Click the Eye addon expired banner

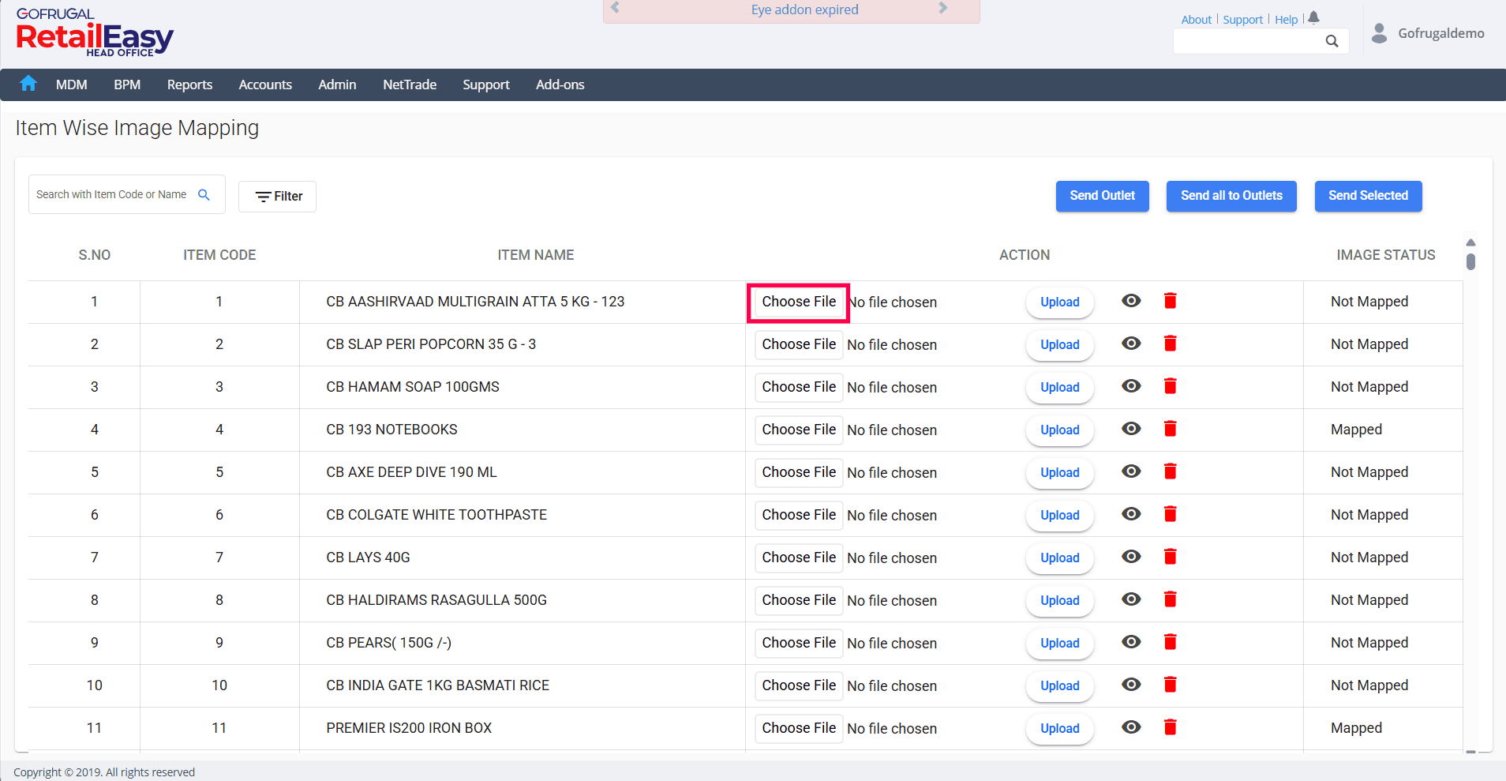click(x=792, y=11)
